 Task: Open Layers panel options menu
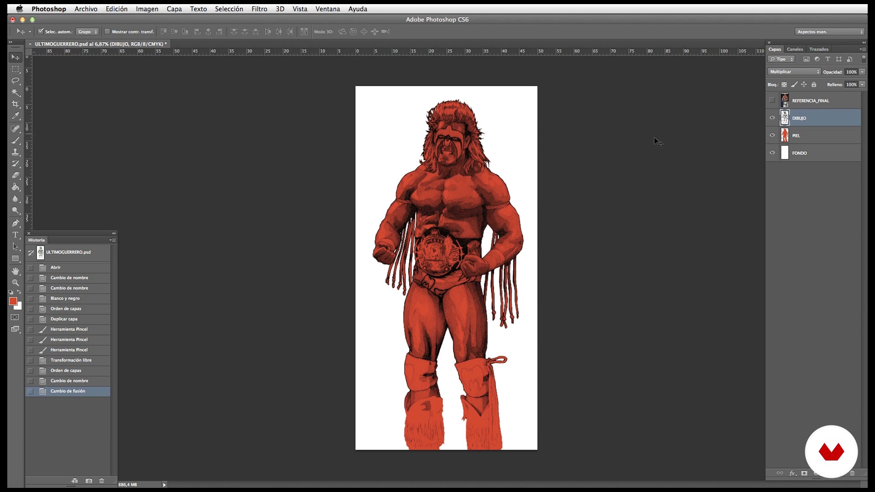(x=863, y=49)
